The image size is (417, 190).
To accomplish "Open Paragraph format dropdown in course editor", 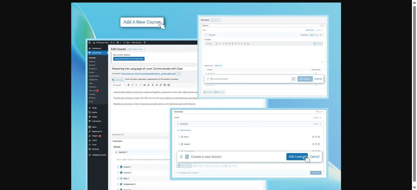I will point(119,85).
